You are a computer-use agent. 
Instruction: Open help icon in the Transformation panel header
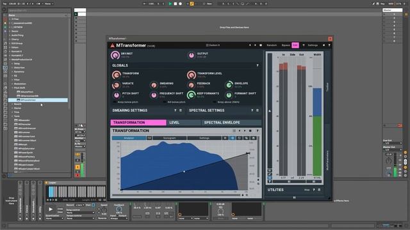258,130
